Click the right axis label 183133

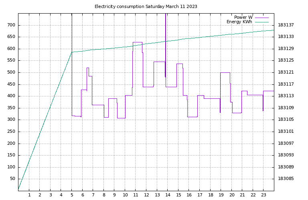pyautogui.click(x=286, y=37)
